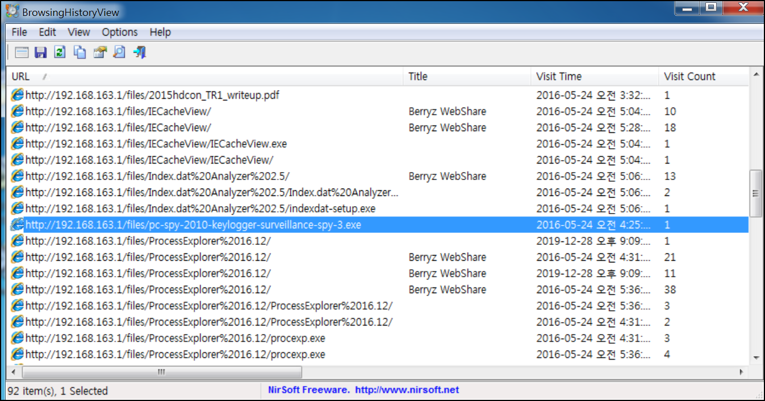Select nested ProcessExplorer%2016.12/ProcessExplorer%2016.12/ URL with count 3
765x401 pixels.
[x=209, y=306]
